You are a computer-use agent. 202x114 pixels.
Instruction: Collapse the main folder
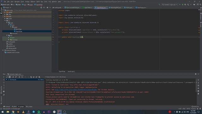[7, 23]
